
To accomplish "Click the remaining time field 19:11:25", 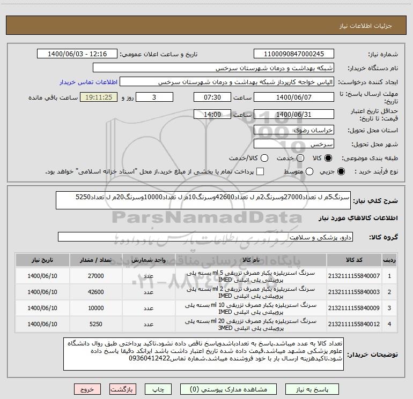I will click(99, 97).
